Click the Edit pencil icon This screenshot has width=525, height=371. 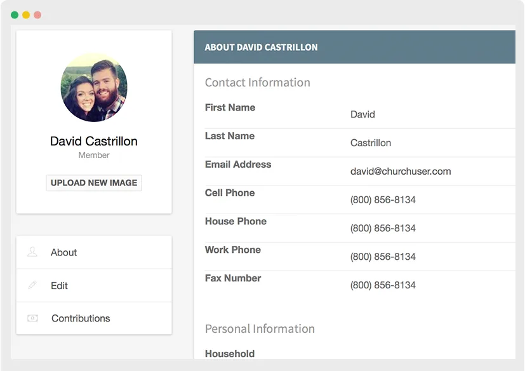32,285
